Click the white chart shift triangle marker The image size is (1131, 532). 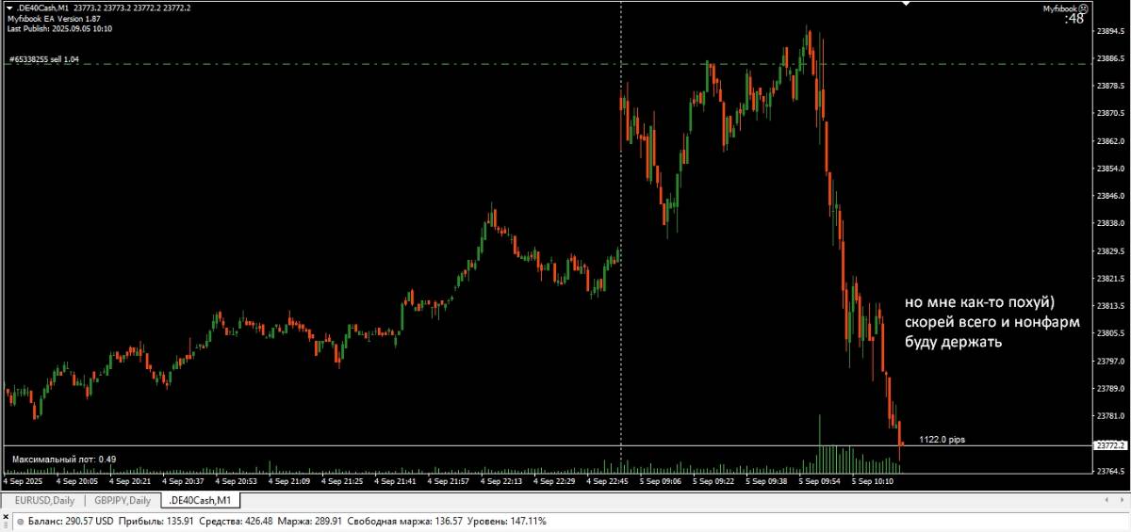tap(906, 4)
